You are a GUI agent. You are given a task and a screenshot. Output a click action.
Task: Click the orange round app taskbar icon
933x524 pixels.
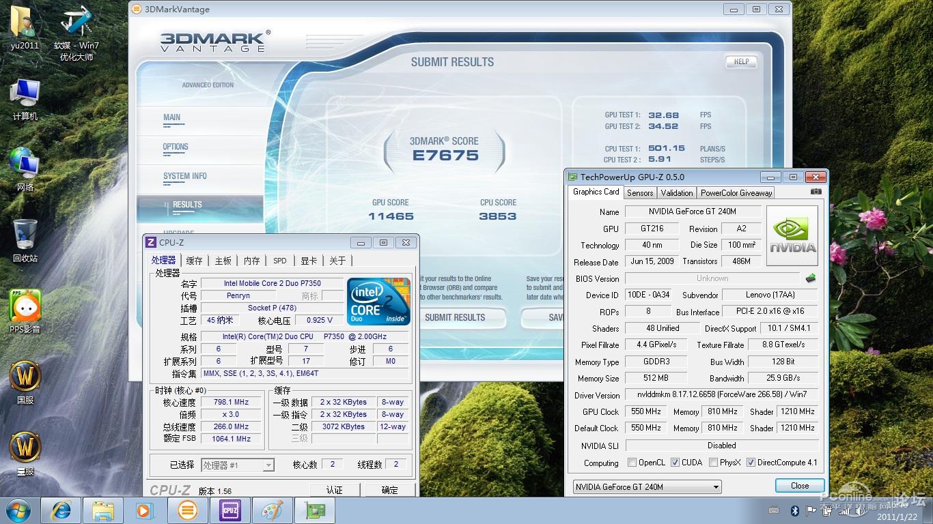click(x=188, y=510)
